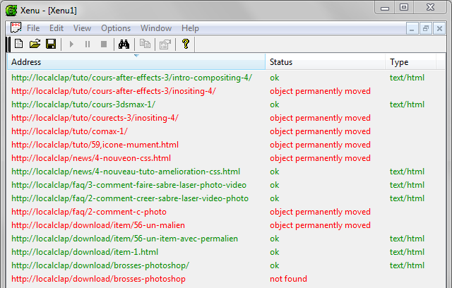Click the yellow question mark Help icon
Viewport: 452px width, 288px height.
pos(186,44)
